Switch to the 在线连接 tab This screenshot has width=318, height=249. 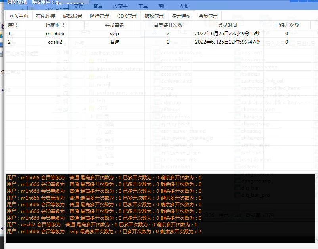tap(46, 16)
